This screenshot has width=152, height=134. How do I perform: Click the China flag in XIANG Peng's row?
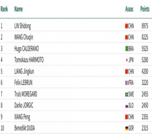(x=126, y=117)
